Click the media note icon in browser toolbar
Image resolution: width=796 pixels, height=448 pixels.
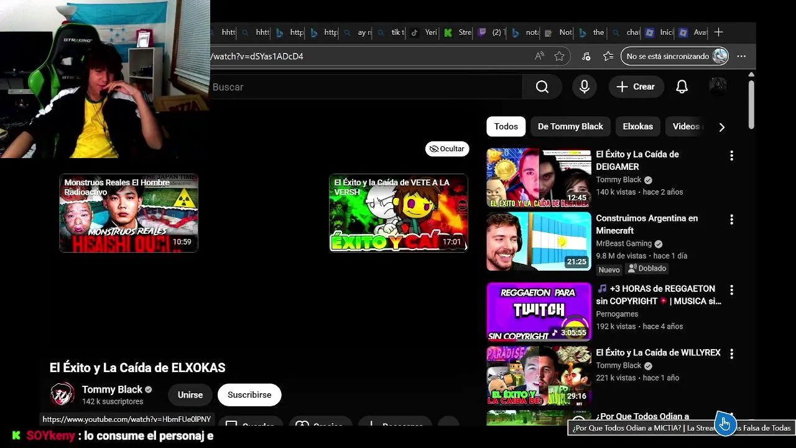pos(586,56)
